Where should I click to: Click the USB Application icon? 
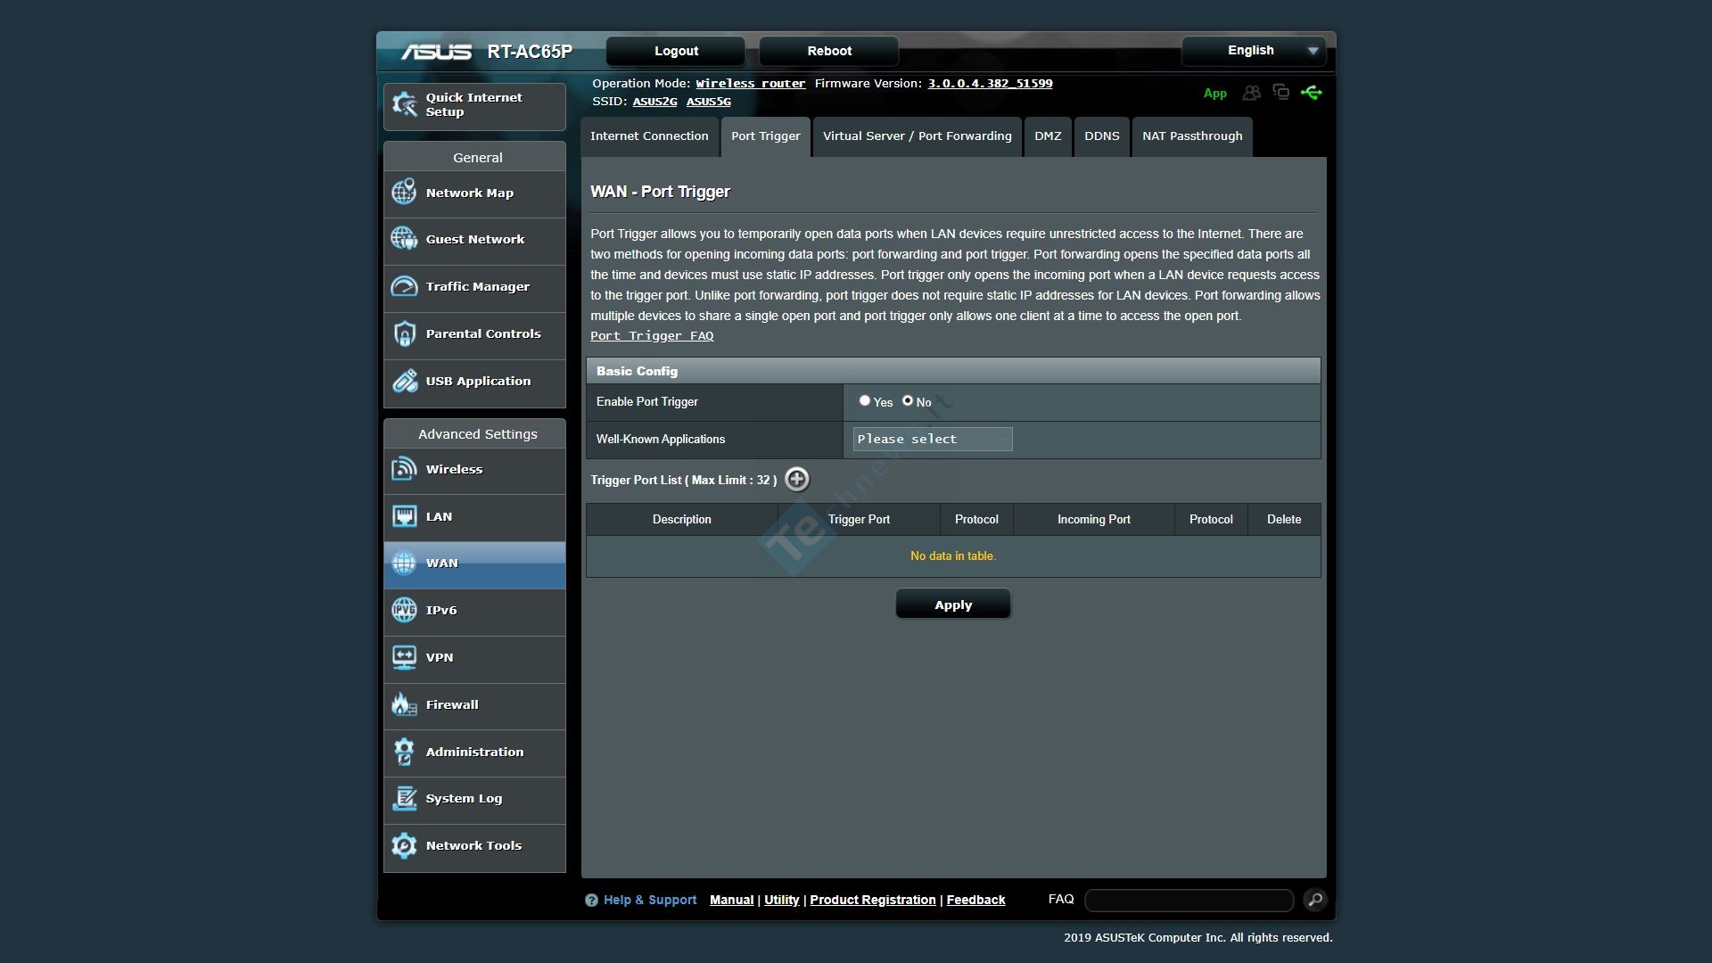(x=404, y=381)
